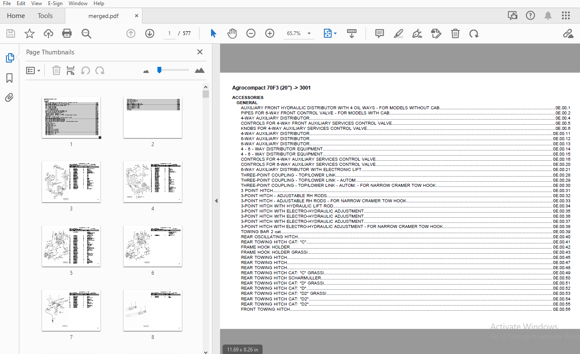
Task: Delete page using toolbar trash icon
Action: click(456, 33)
